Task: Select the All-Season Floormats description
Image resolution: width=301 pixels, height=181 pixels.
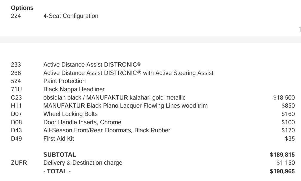Action: coord(107,130)
